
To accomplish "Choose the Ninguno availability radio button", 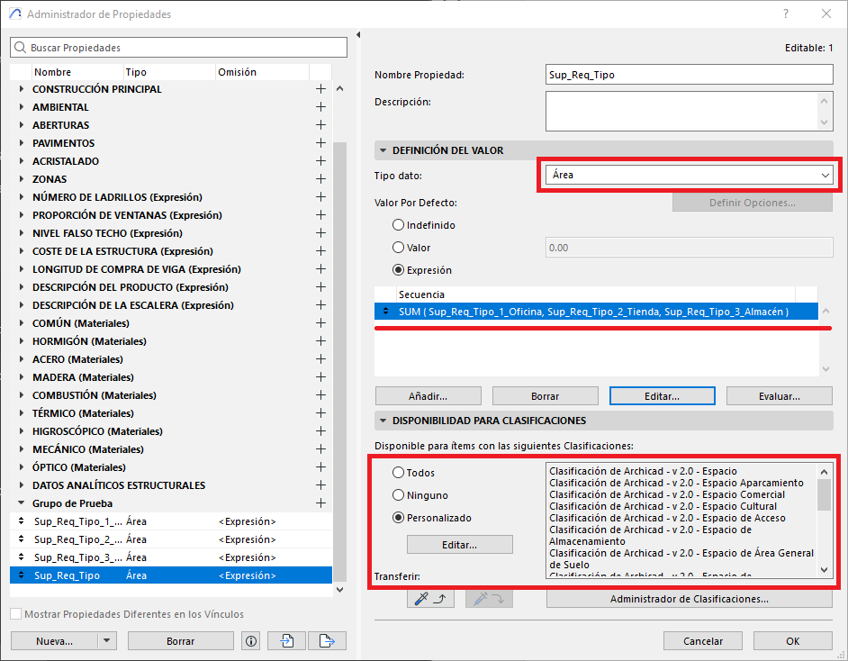I will (398, 495).
